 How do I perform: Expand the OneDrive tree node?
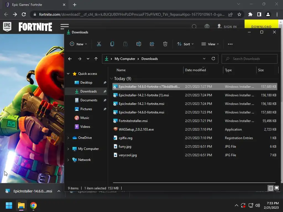[68, 138]
